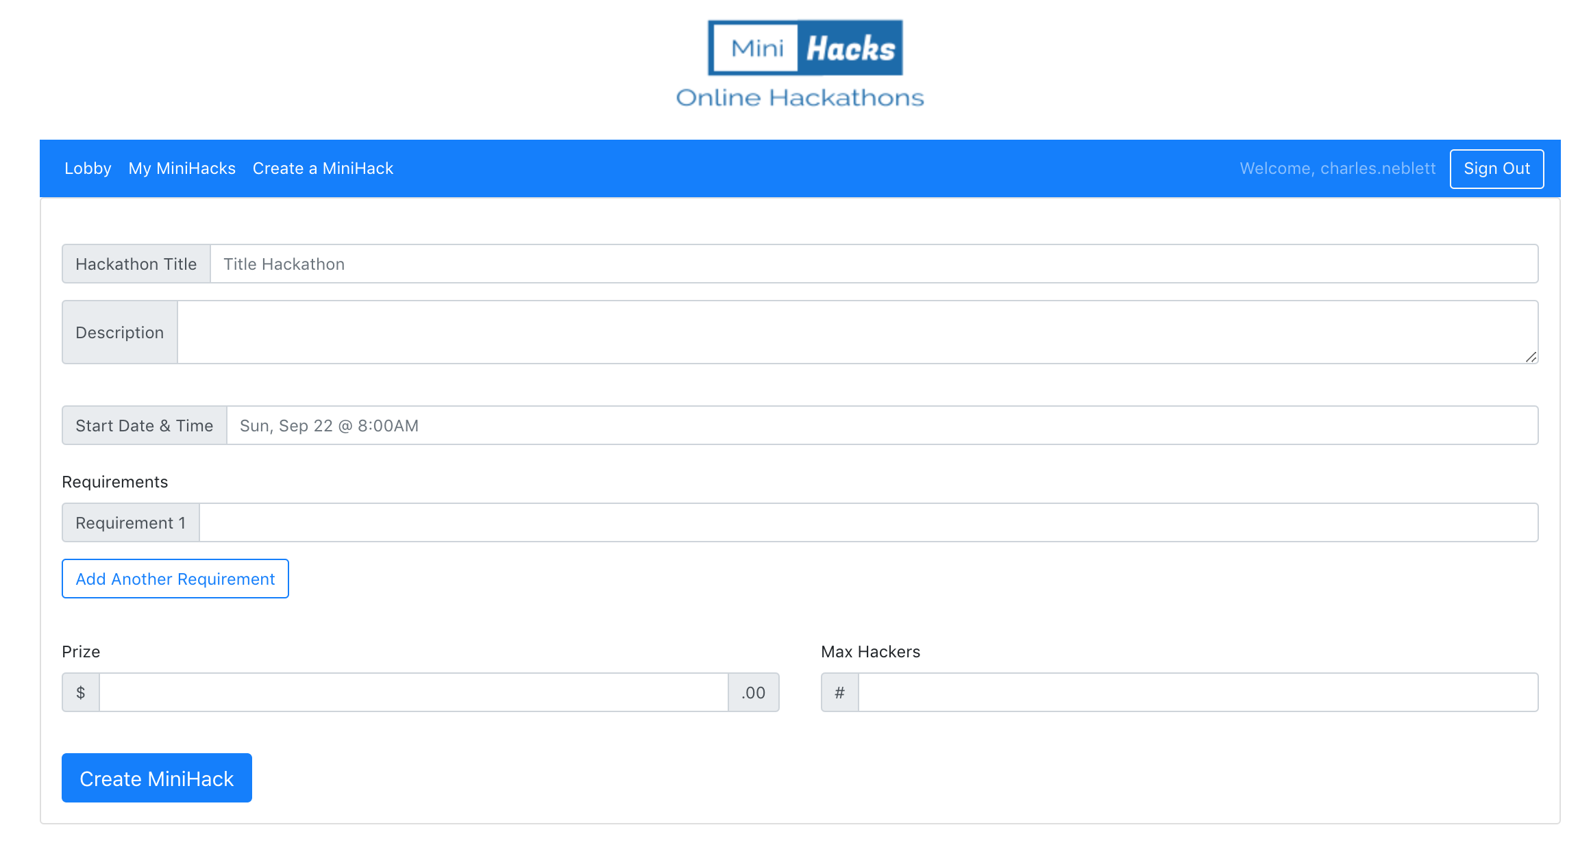Click the Online Hackathons tagline

(800, 98)
